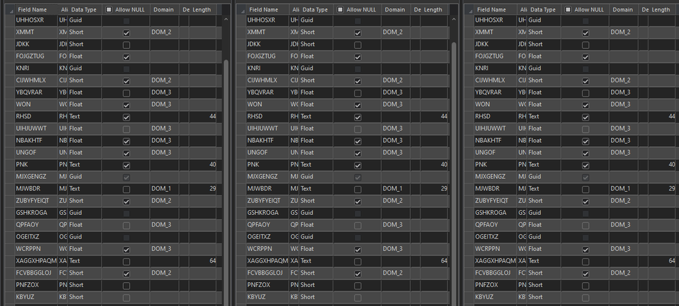Toggle header Allow NULL checkbox in middle table
Image resolution: width=679 pixels, height=306 pixels.
click(340, 10)
